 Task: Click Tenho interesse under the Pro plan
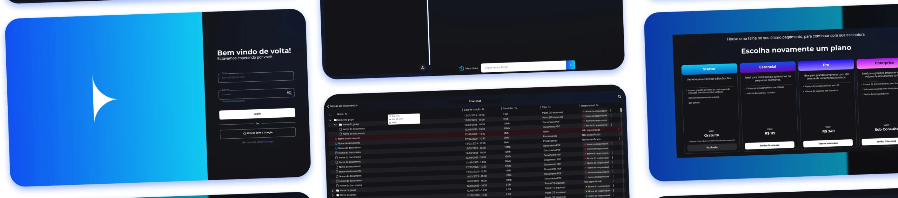827,143
